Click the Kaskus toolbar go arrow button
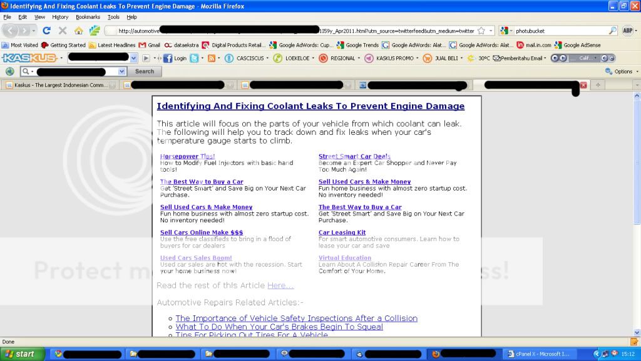Image resolution: width=641 pixels, height=361 pixels. [146, 58]
